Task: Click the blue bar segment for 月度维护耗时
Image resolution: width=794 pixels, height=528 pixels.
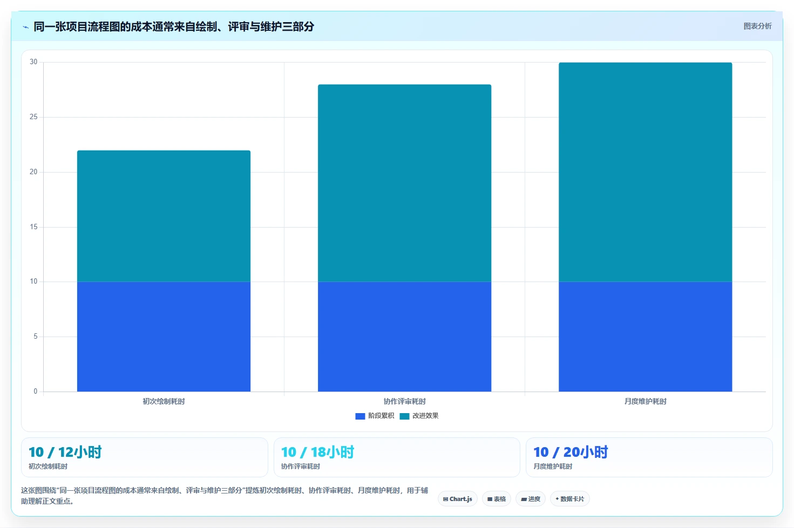Action: 645,337
